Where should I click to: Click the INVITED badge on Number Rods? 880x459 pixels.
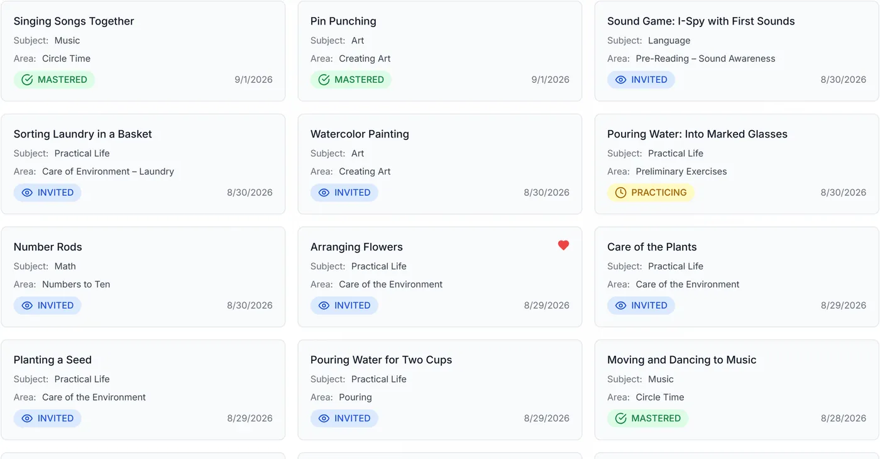coord(48,306)
